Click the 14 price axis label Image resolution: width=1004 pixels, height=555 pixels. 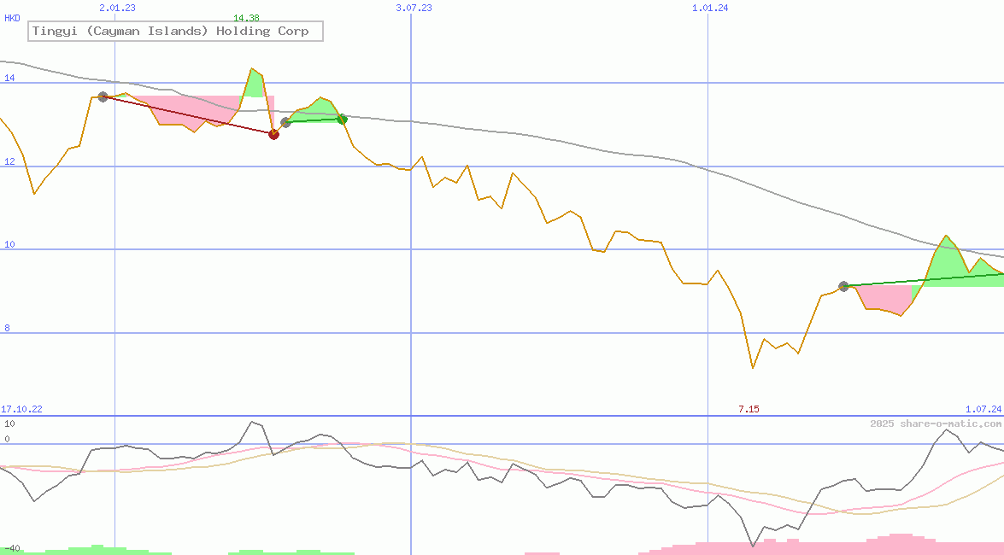tap(9, 79)
